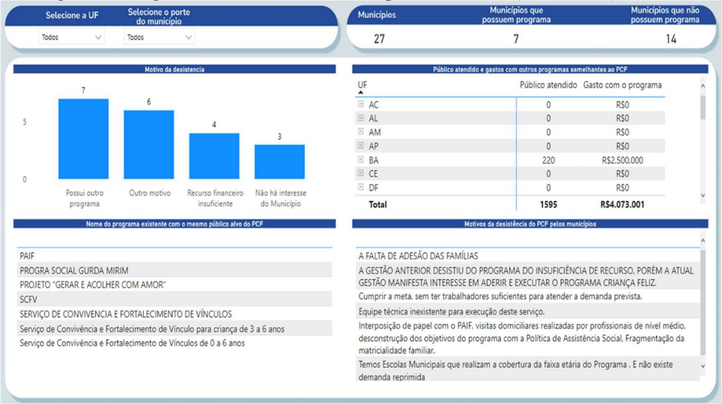
Task: Click the 'Motivo da desistencia' chart title
Action: click(175, 69)
